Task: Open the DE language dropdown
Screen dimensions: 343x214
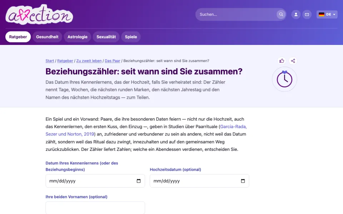Action: coord(327,14)
